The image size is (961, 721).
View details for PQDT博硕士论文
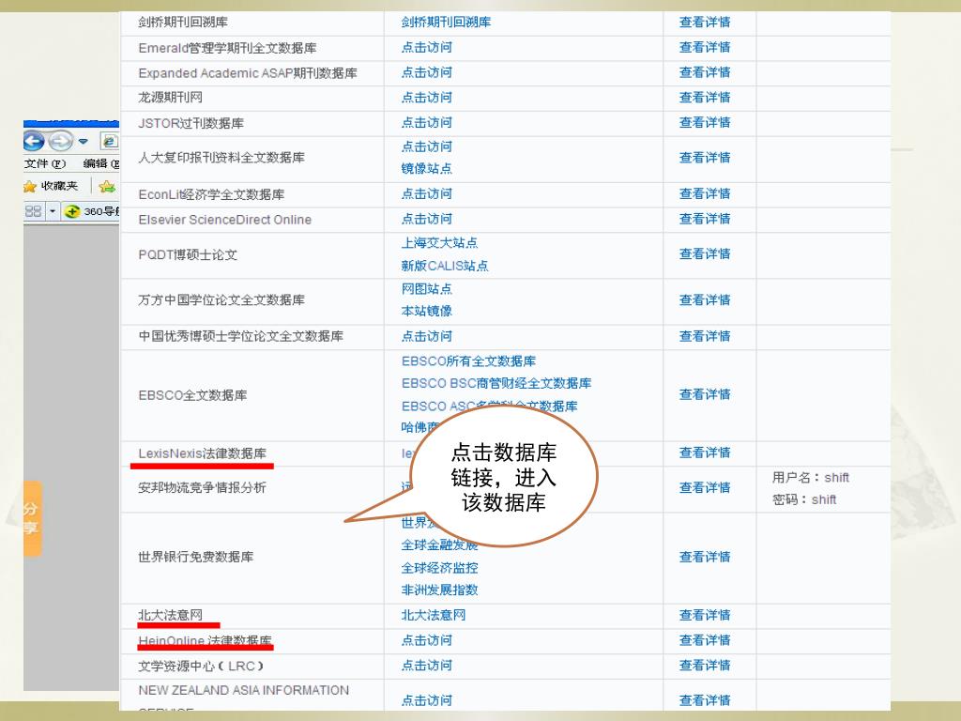point(705,253)
